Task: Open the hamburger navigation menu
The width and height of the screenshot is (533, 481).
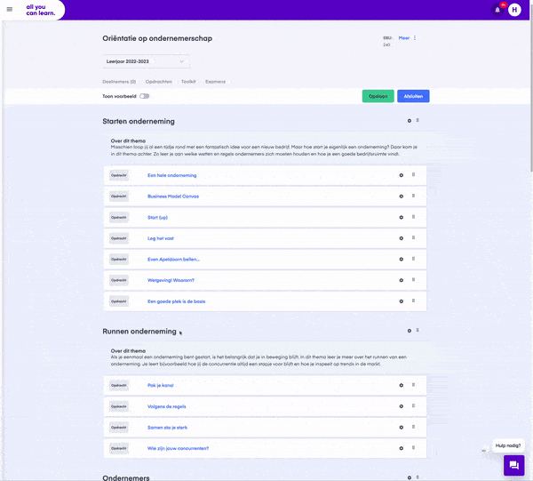Action: (10, 10)
